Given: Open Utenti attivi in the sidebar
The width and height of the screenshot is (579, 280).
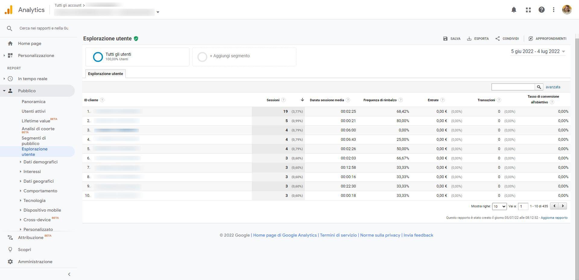Looking at the screenshot, I should 33,111.
